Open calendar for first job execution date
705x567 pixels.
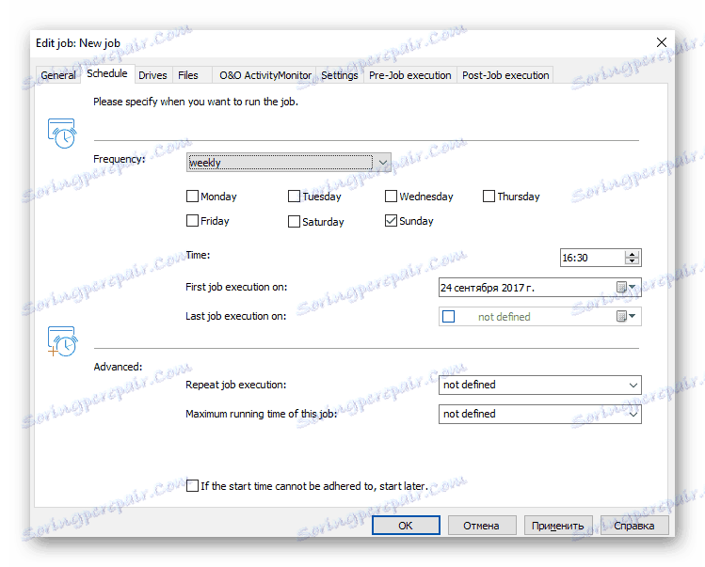[x=625, y=287]
